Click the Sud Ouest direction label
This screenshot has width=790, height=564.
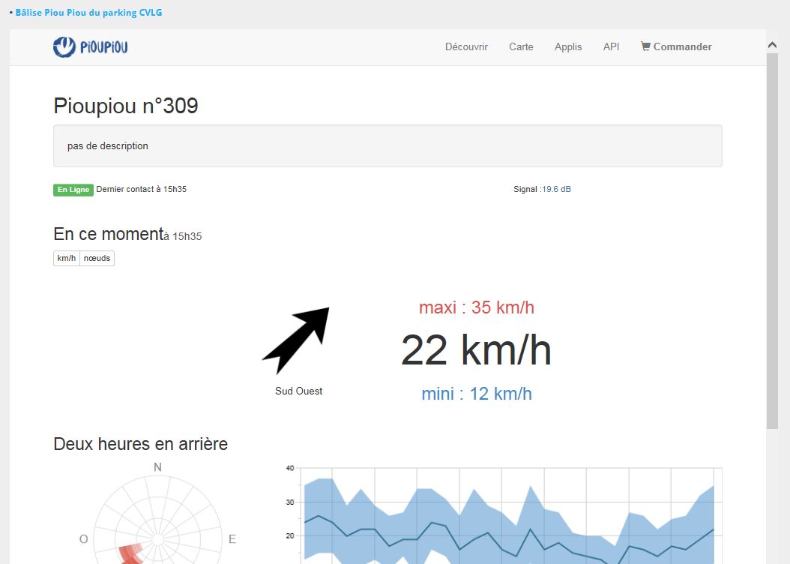(299, 391)
